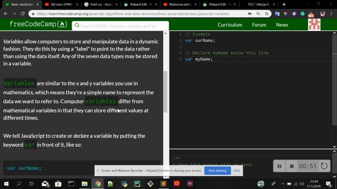Click the Chrome profile avatar
337x189 pixels.
pyautogui.click(x=322, y=14)
